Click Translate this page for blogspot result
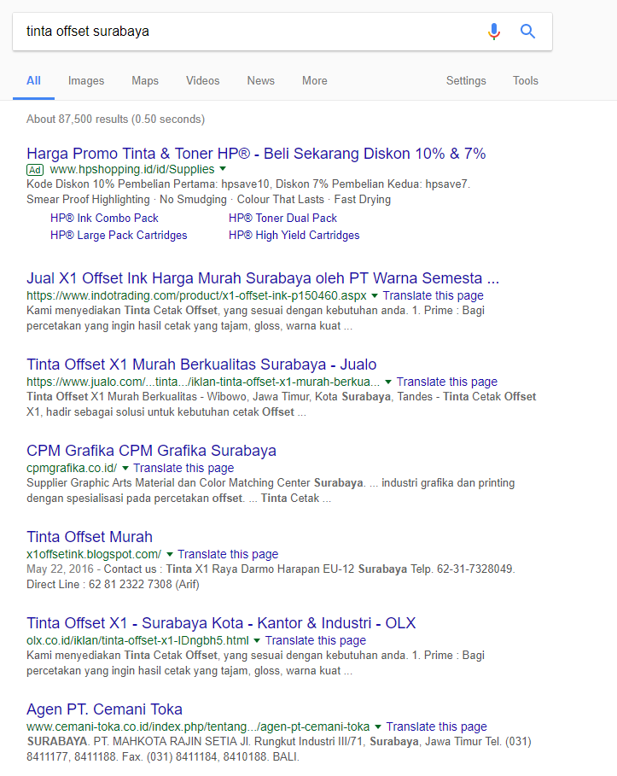 [x=228, y=554]
